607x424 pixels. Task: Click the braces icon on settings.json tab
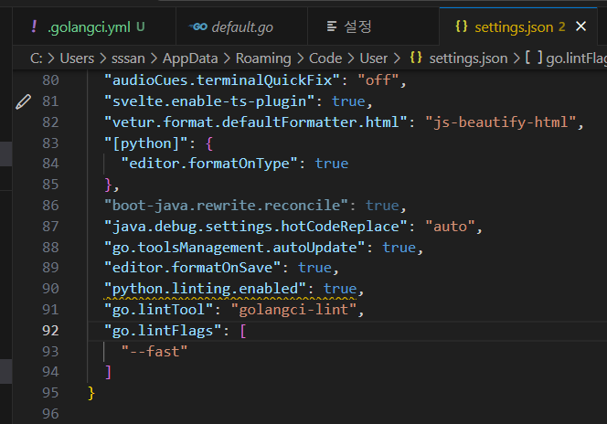[x=462, y=26]
